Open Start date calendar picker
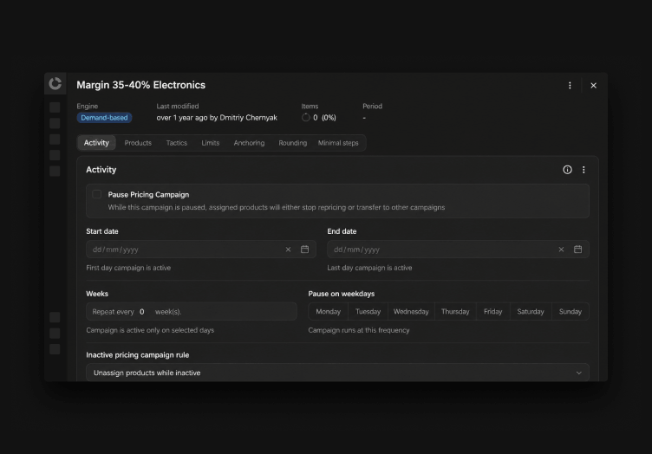The width and height of the screenshot is (652, 454). 305,250
